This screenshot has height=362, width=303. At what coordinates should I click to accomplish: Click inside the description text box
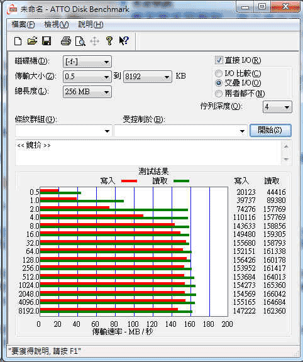(148, 152)
